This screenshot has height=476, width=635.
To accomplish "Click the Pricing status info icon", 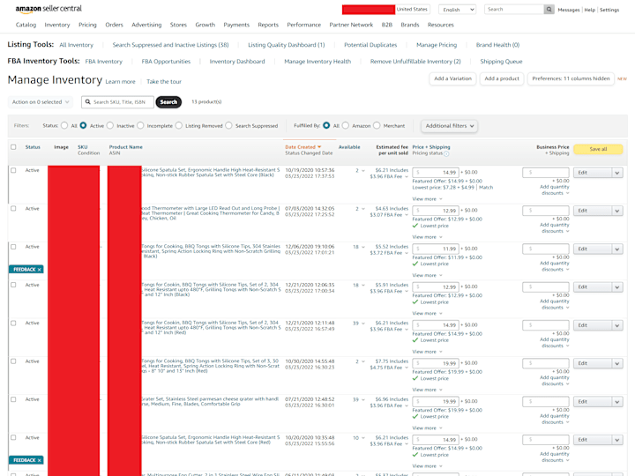I will pos(446,153).
